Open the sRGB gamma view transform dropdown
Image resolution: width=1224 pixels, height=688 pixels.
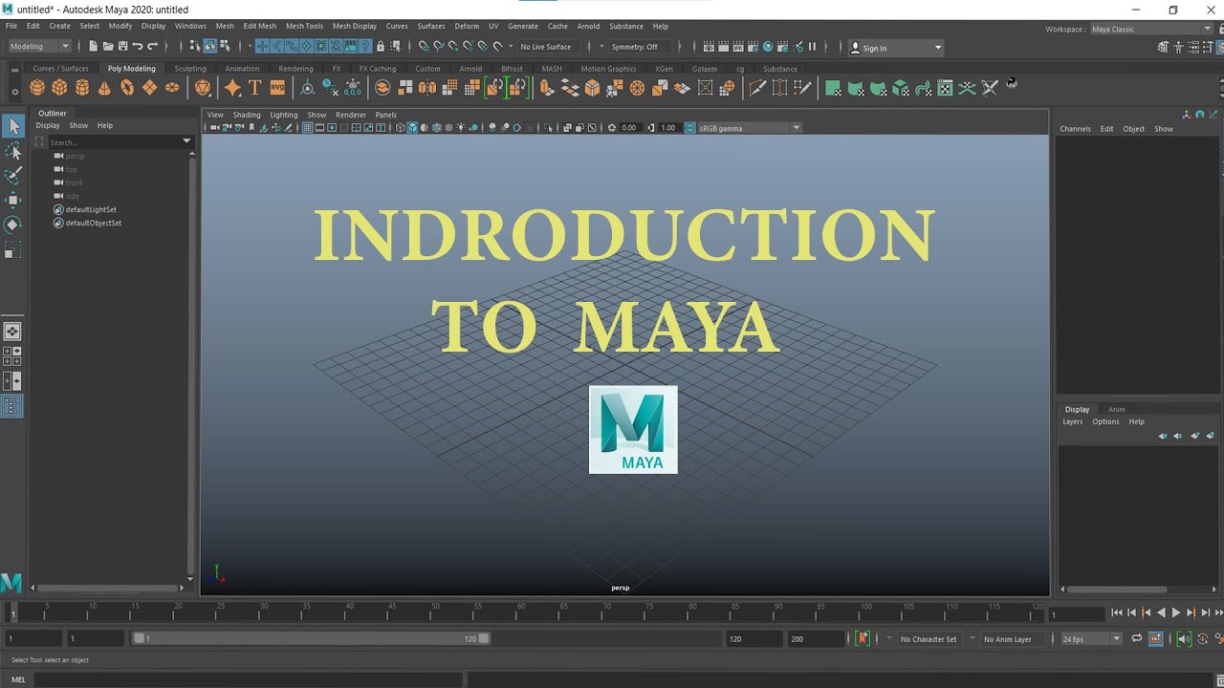pyautogui.click(x=750, y=128)
